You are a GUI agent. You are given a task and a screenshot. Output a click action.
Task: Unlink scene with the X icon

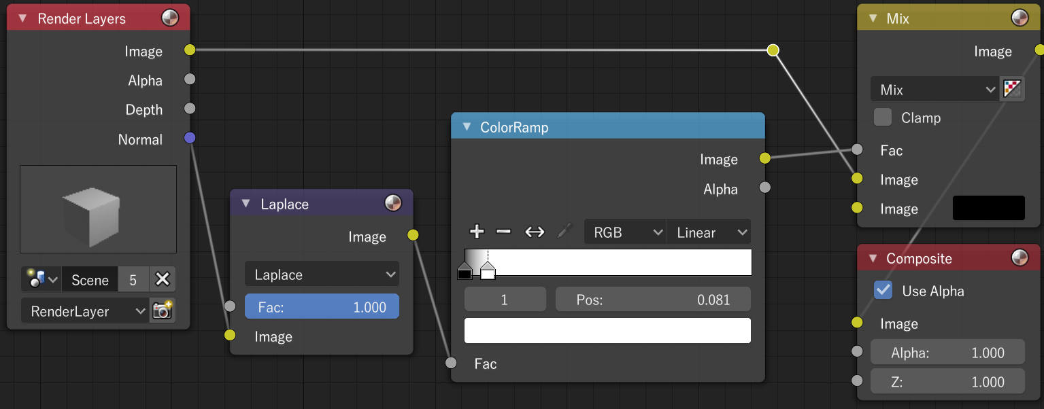[162, 279]
